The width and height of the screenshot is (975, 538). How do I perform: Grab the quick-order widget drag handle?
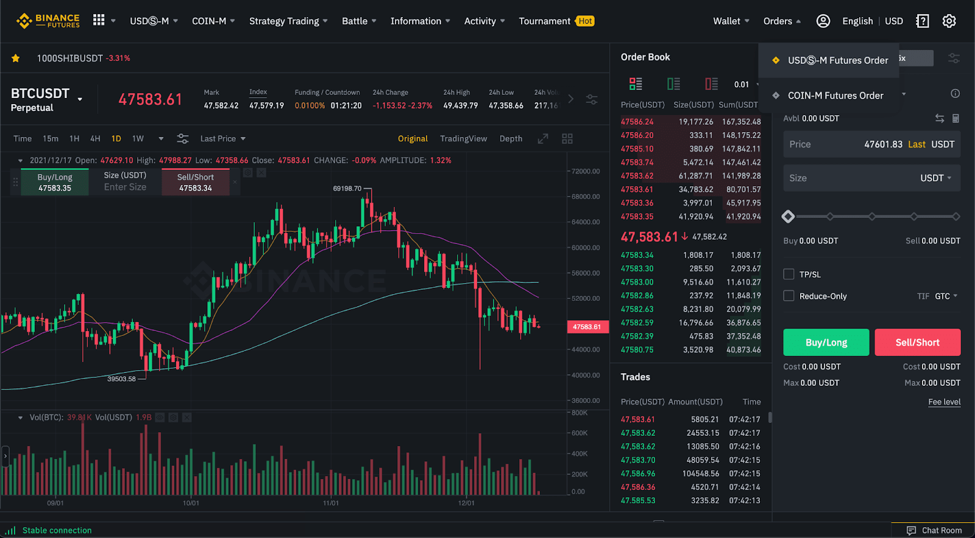15,182
